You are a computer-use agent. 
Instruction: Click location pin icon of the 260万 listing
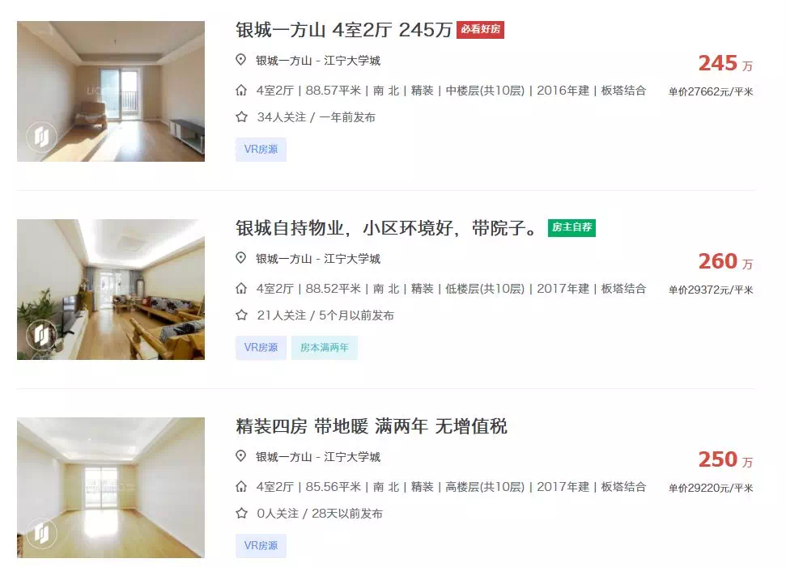[241, 258]
